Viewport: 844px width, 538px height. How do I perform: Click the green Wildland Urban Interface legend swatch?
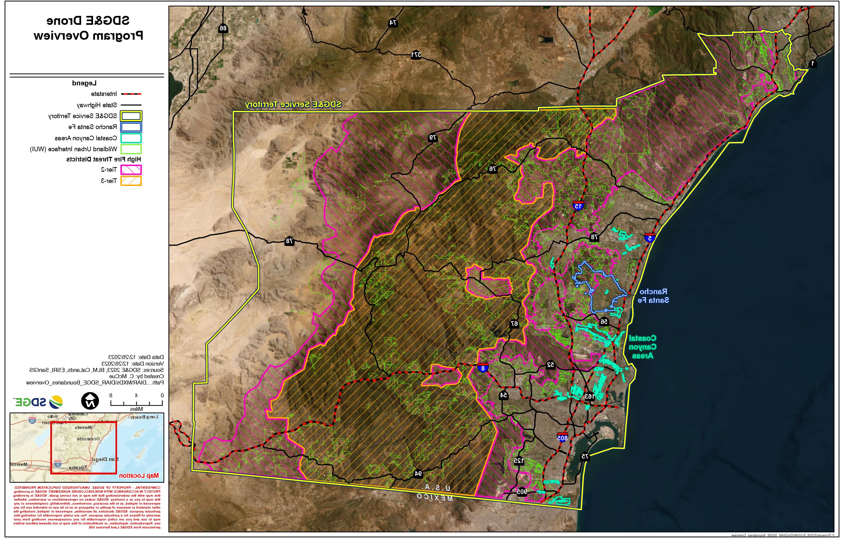131,149
